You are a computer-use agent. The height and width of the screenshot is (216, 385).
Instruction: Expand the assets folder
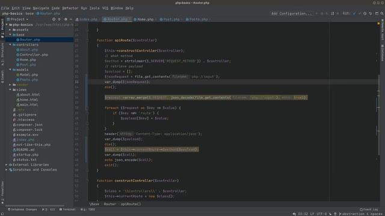tap(10, 29)
